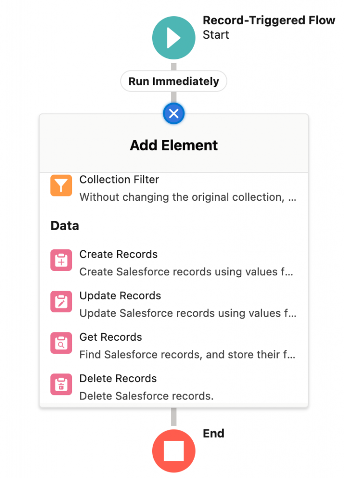Select "Create Records" from the Add Element menu

click(118, 254)
